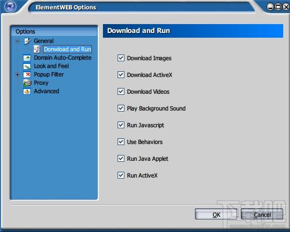290x232 pixels.
Task: Toggle the Play Background Sound checkbox
Action: point(121,108)
